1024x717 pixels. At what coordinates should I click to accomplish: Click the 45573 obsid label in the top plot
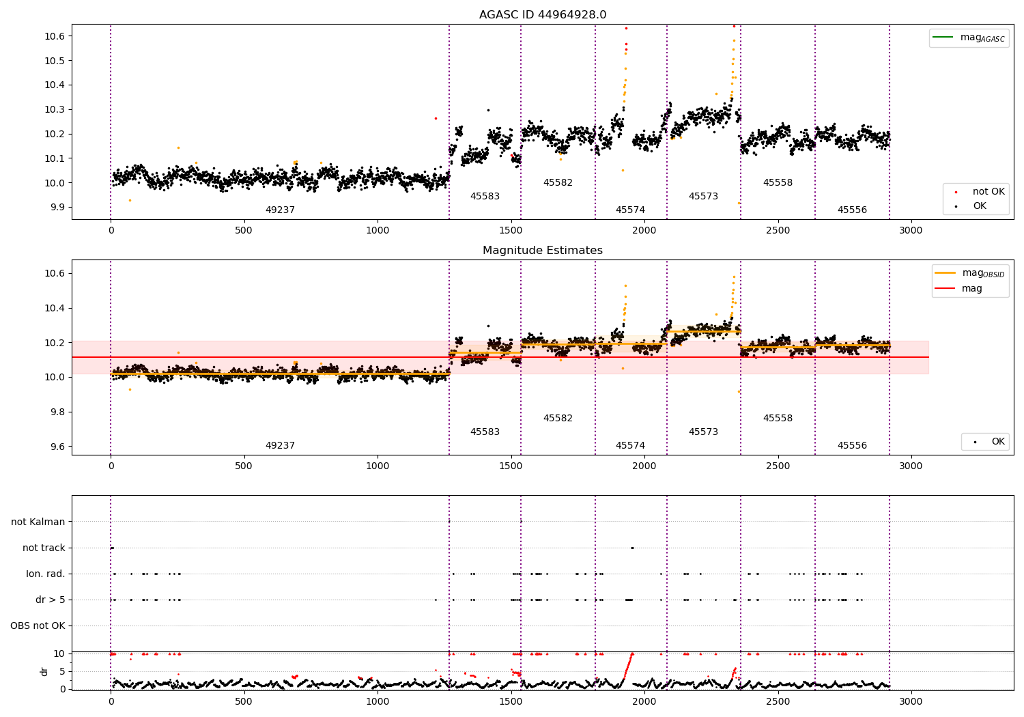pos(703,197)
